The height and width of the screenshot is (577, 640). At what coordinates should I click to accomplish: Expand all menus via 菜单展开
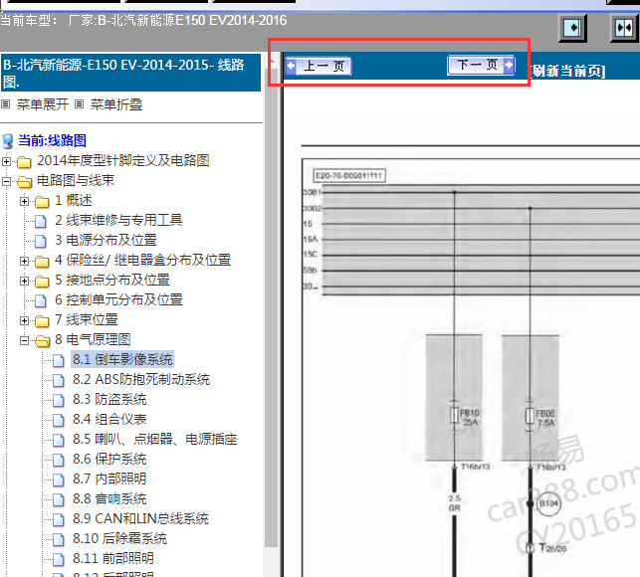pyautogui.click(x=43, y=104)
